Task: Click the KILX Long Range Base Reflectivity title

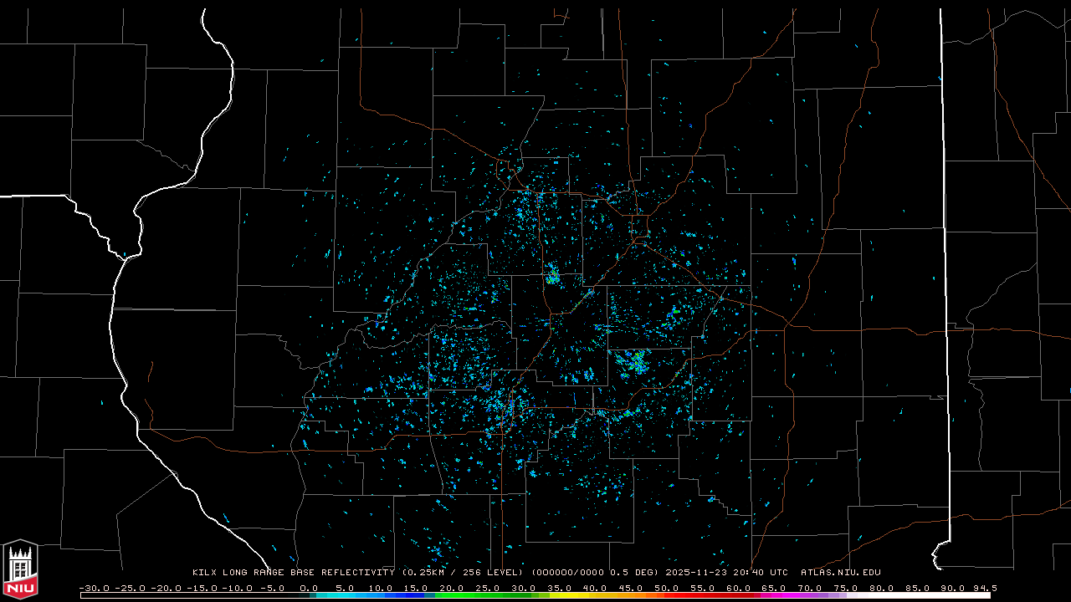Action: pyautogui.click(x=294, y=573)
